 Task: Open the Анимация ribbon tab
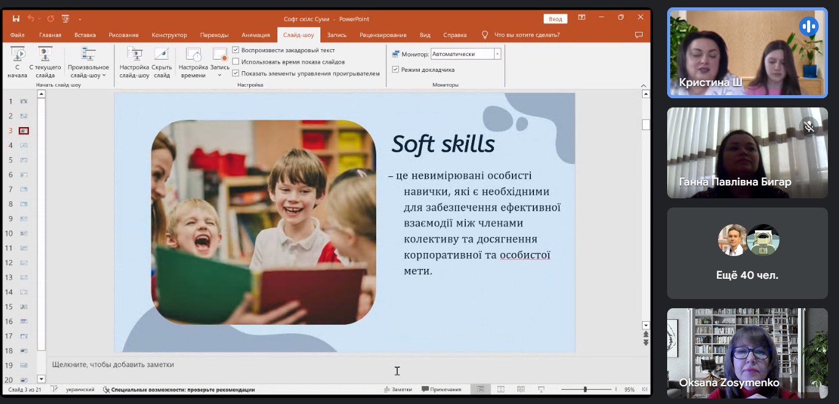click(x=256, y=35)
